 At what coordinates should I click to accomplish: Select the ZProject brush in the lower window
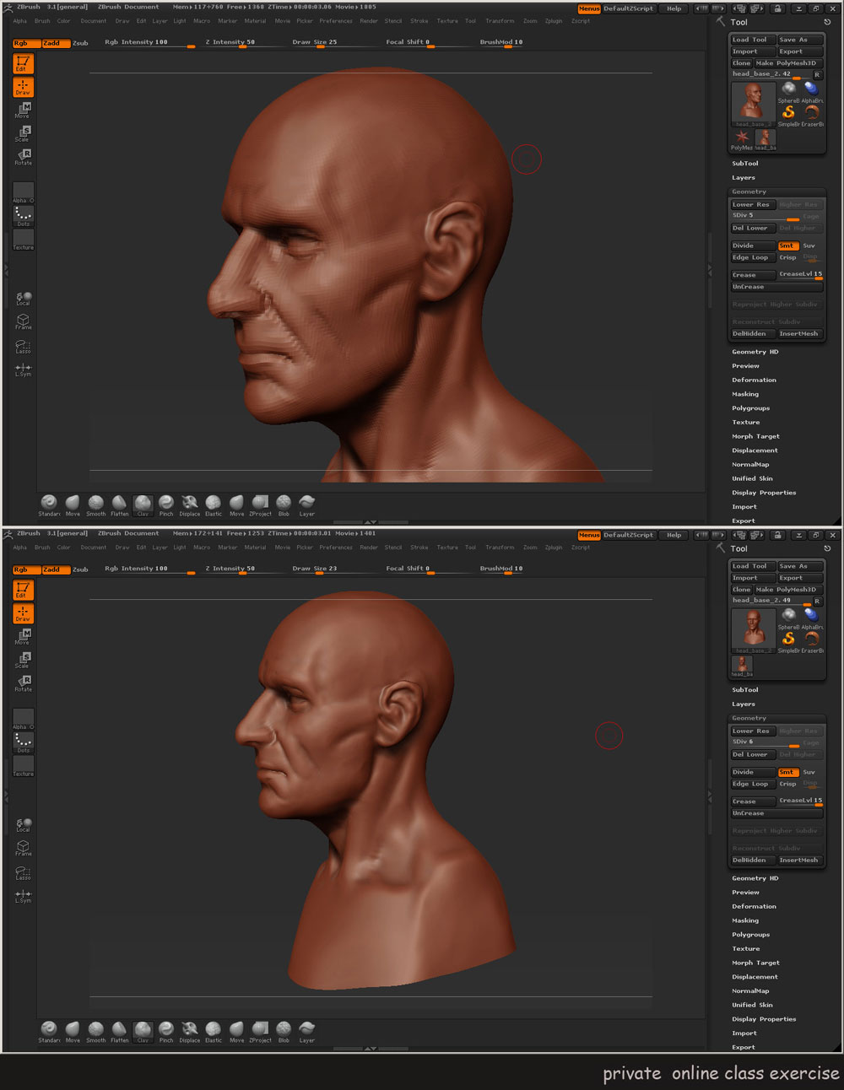pos(260,1030)
